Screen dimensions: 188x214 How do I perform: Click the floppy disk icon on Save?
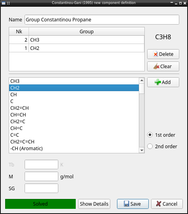(127, 204)
